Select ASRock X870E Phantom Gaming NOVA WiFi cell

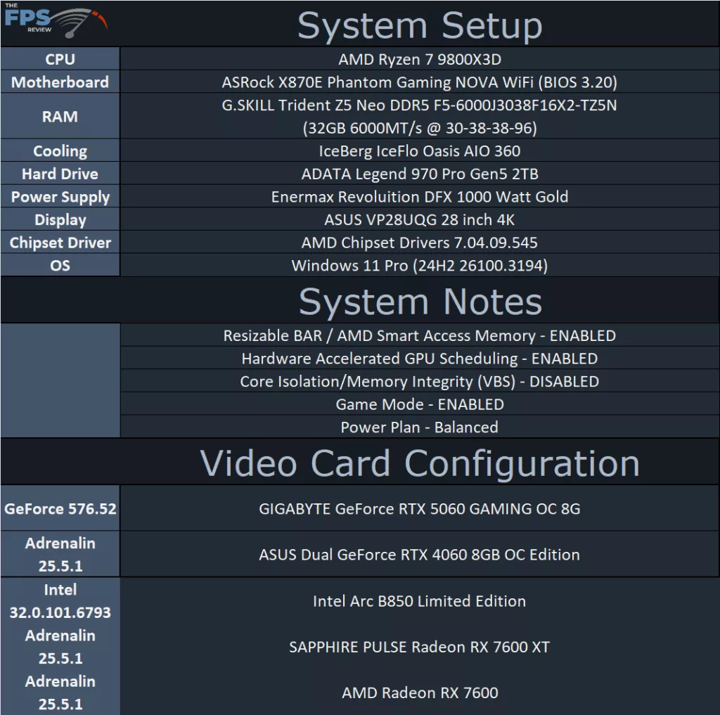420,82
